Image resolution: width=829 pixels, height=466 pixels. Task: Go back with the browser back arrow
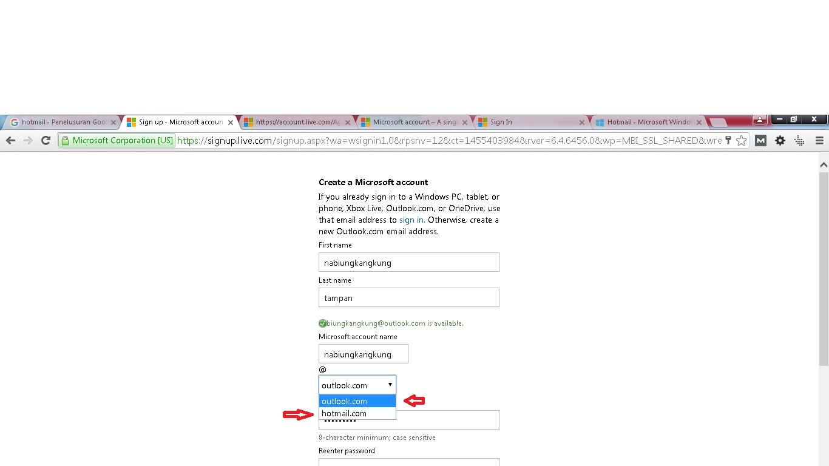pyautogui.click(x=10, y=140)
